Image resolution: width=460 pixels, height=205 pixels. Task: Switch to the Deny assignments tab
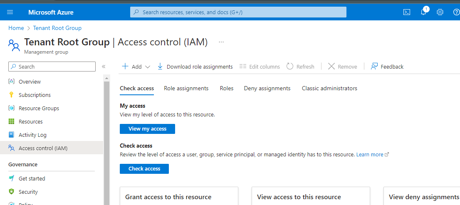click(267, 88)
